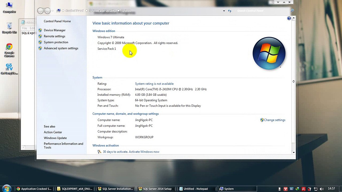This screenshot has height=192, width=342.
Task: Go to Control Panel breadcrumb in address bar
Action: pos(75,11)
